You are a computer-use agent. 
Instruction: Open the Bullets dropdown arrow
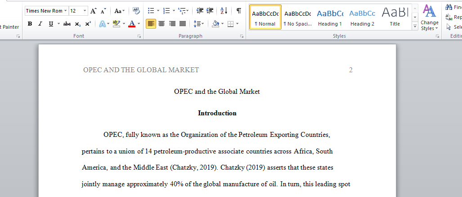coord(158,11)
